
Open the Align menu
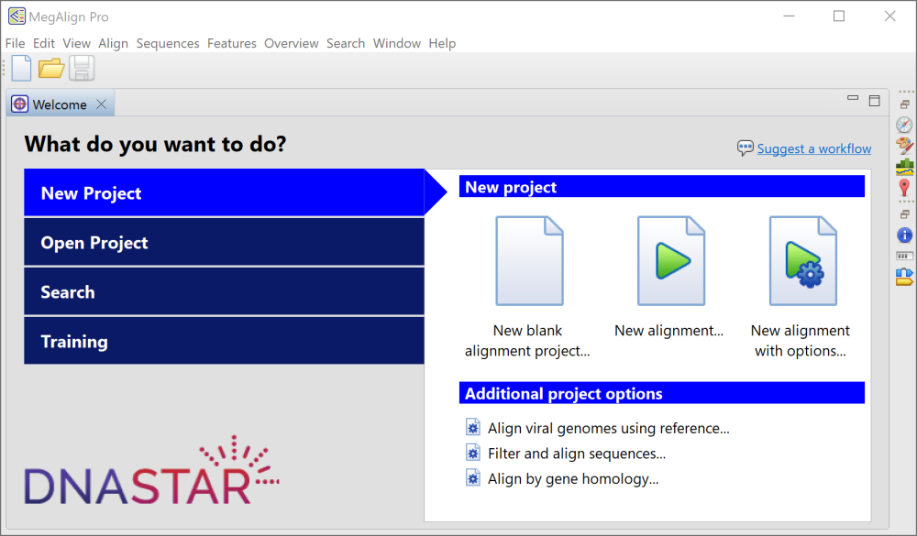click(x=114, y=43)
